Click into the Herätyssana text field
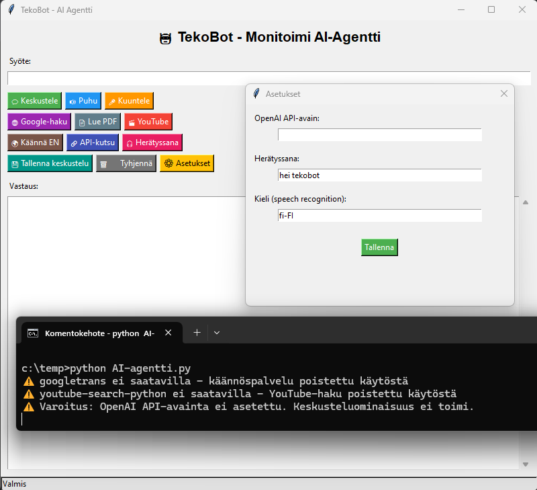The width and height of the screenshot is (537, 490). pos(379,175)
